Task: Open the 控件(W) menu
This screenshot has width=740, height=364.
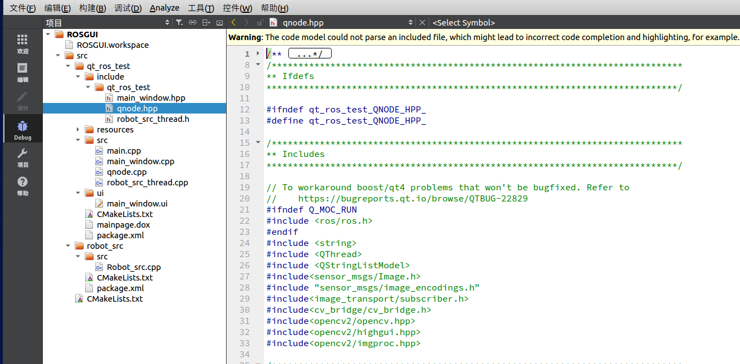Action: tap(237, 8)
